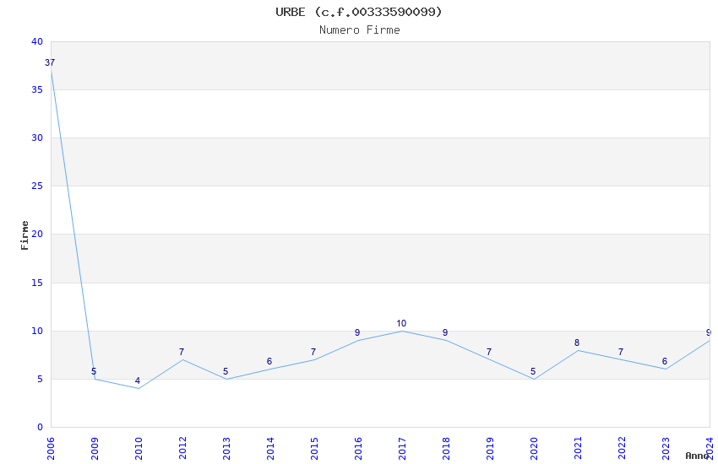Click the data label 7 above 2015
This screenshot has height=464, width=718.
coord(313,352)
